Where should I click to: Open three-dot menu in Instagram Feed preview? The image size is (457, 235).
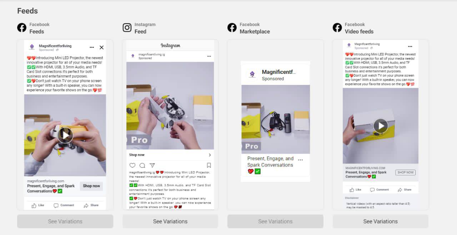tap(209, 56)
